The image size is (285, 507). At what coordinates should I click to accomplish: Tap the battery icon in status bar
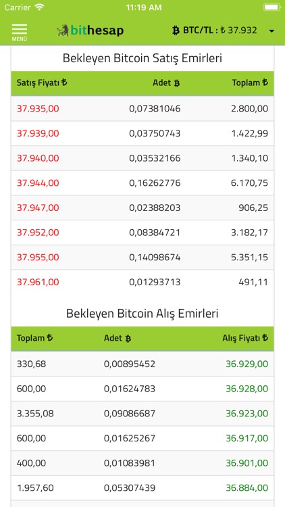coord(272,7)
